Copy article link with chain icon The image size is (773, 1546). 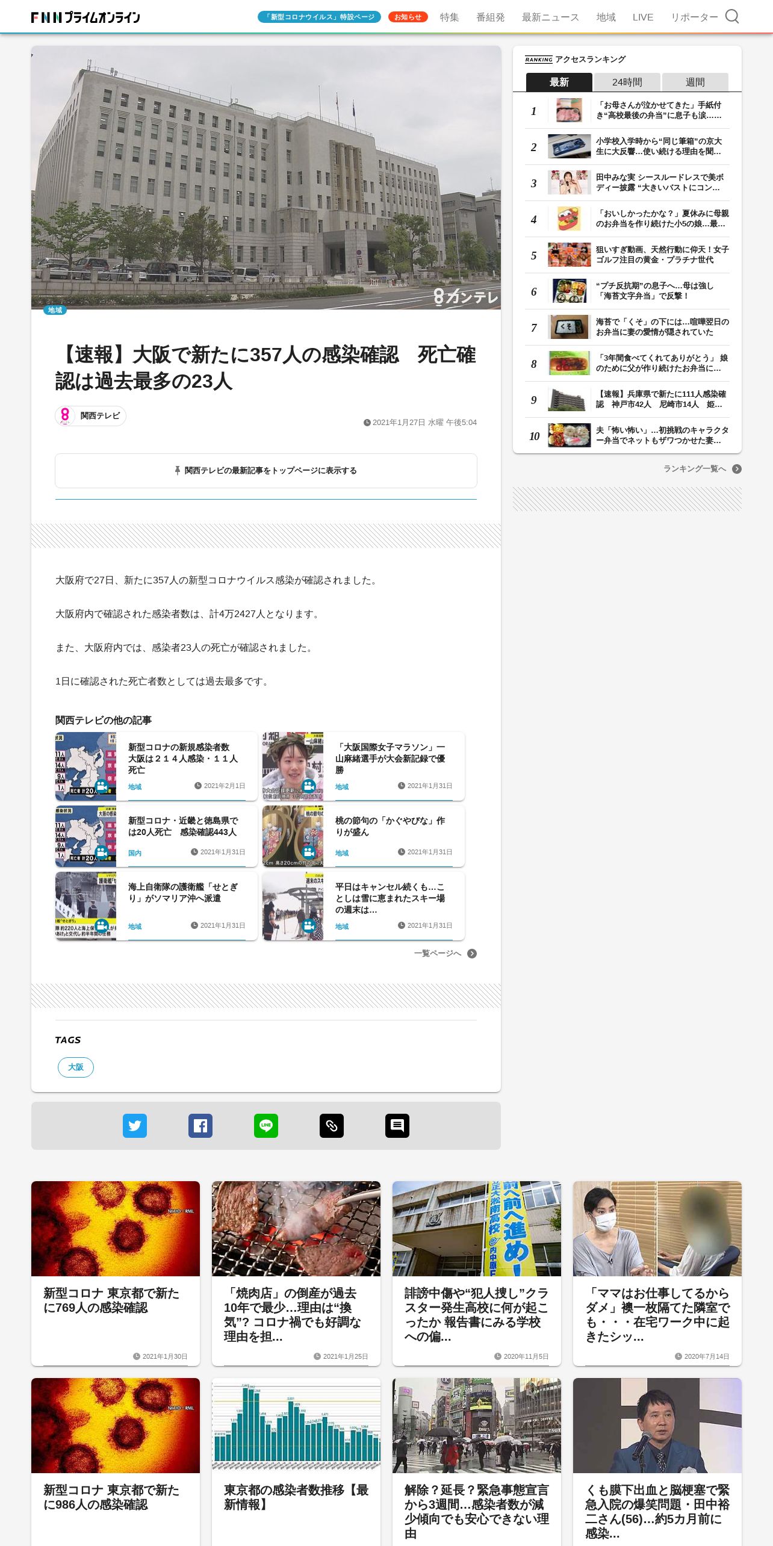tap(332, 1125)
